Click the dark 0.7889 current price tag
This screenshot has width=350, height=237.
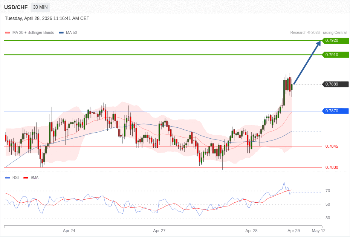[335, 84]
